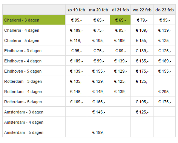Click the Charleroi - 3 dagen row label
Screen dimensions: 178x143
[x=21, y=20]
